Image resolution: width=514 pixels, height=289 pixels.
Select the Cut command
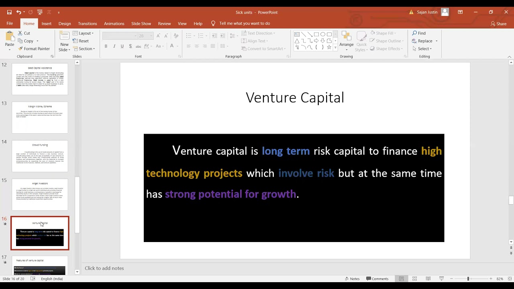pos(24,33)
